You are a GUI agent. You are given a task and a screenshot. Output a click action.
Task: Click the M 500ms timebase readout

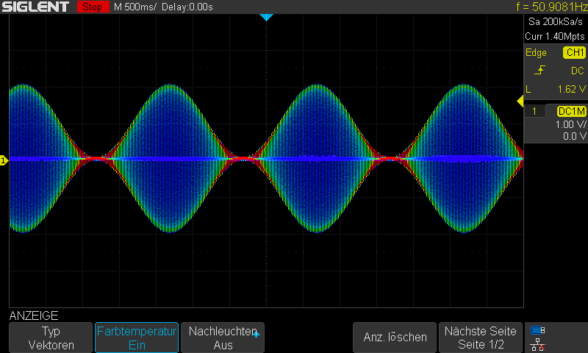[x=135, y=7]
